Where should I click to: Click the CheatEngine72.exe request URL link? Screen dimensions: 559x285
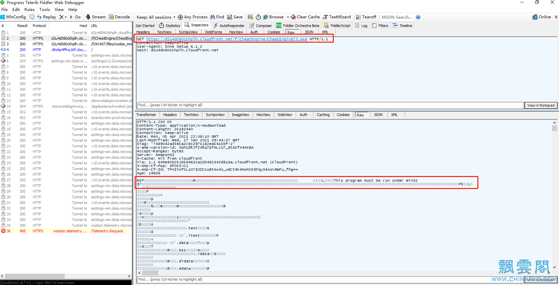227,39
